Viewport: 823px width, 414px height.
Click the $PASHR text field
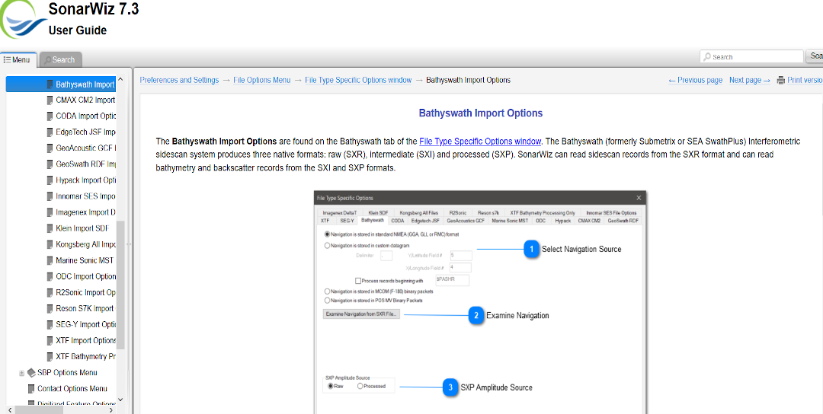[x=451, y=280]
